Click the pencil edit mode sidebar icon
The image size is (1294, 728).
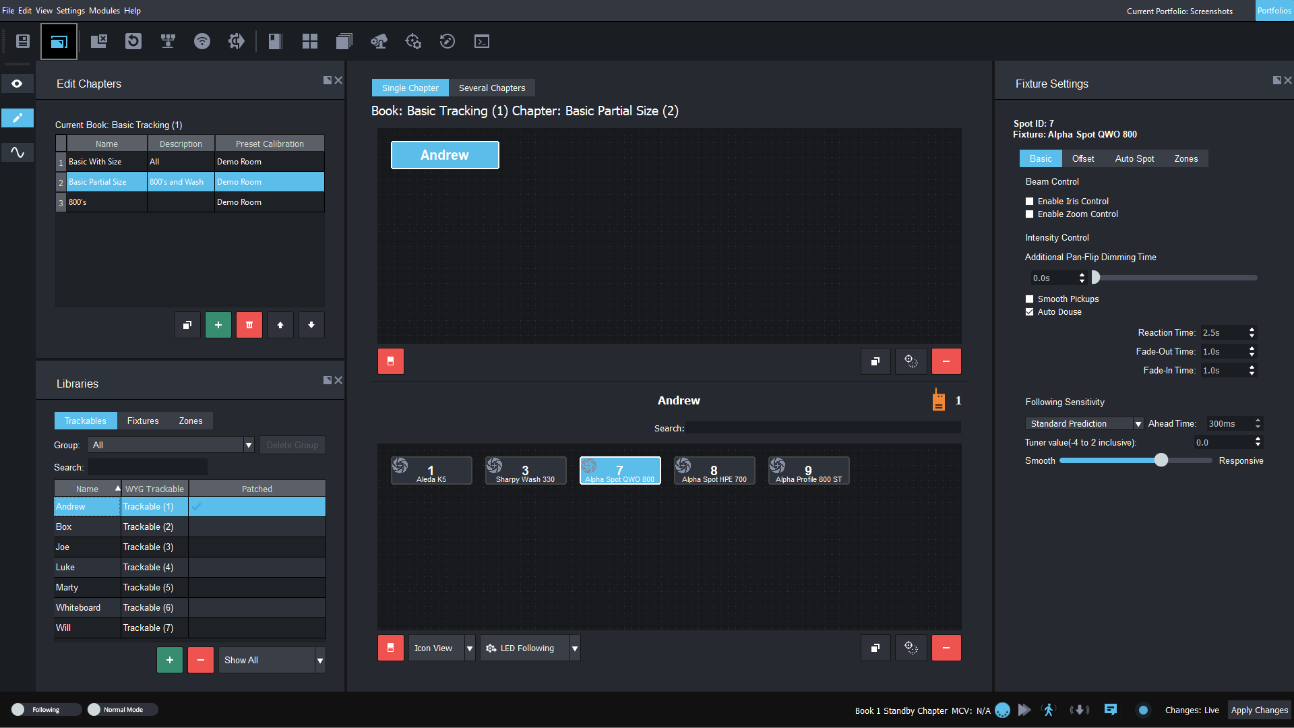point(18,118)
